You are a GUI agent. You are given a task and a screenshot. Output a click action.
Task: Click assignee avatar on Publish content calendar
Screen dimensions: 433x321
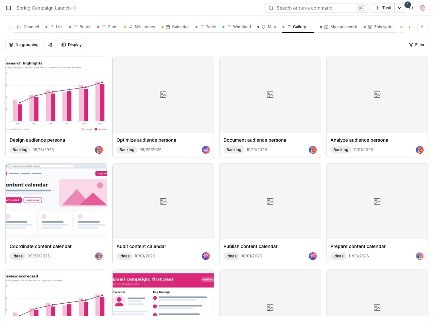(313, 256)
